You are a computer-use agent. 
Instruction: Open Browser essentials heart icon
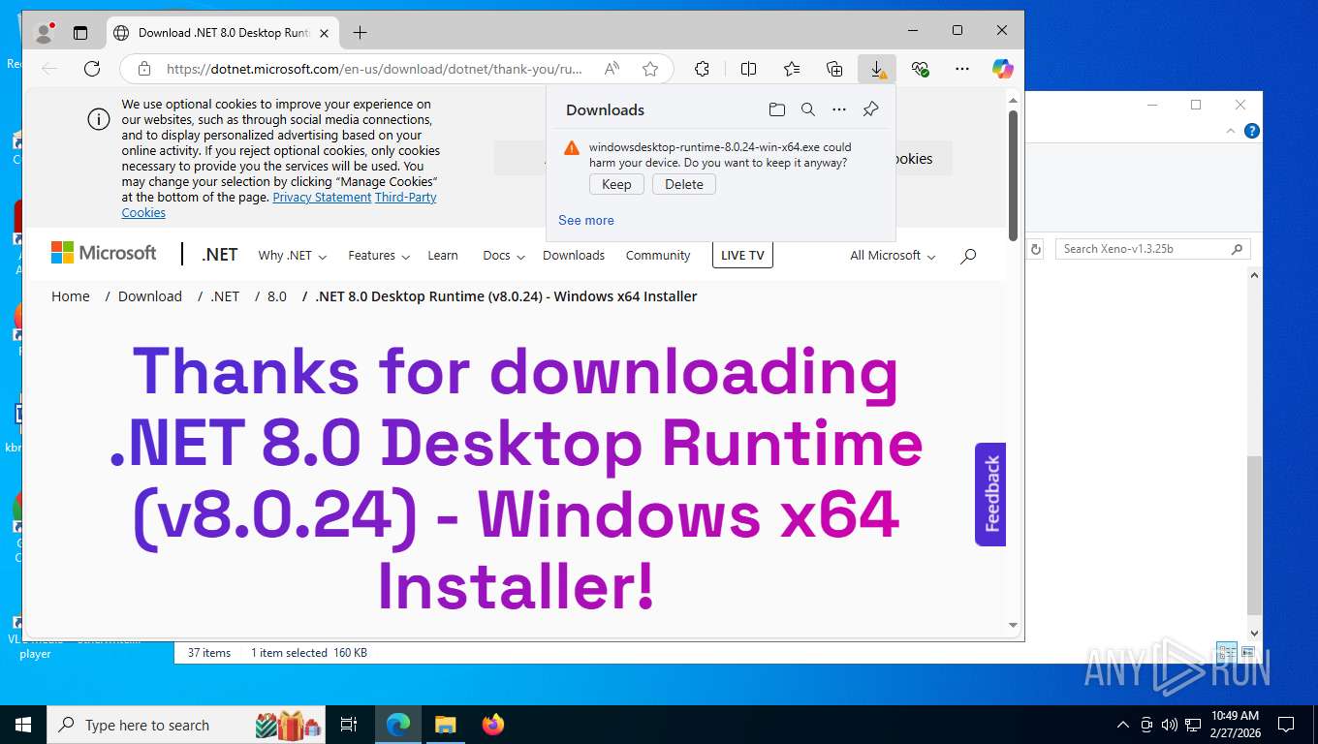[920, 69]
